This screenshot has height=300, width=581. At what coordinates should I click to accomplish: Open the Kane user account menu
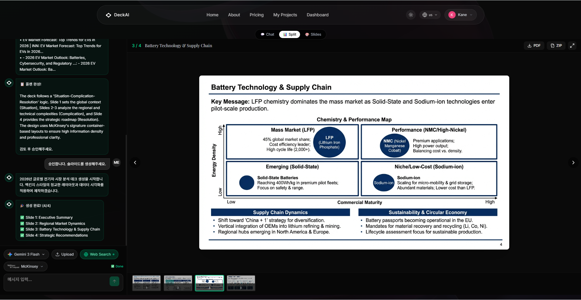click(461, 15)
